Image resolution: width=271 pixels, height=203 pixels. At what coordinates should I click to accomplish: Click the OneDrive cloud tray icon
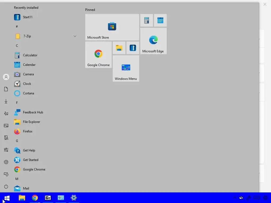(x=241, y=198)
